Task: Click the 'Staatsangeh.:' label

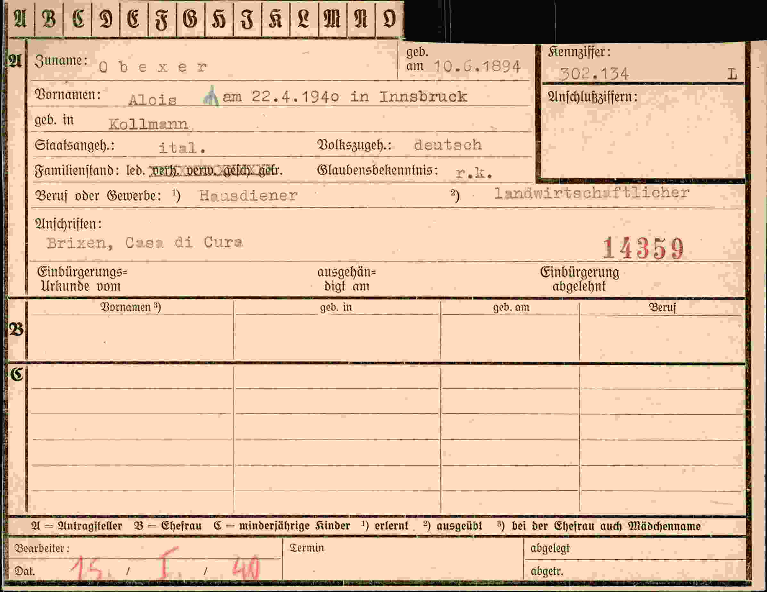Action: [x=74, y=145]
